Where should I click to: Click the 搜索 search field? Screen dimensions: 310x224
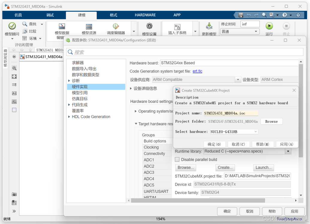(x=185, y=52)
